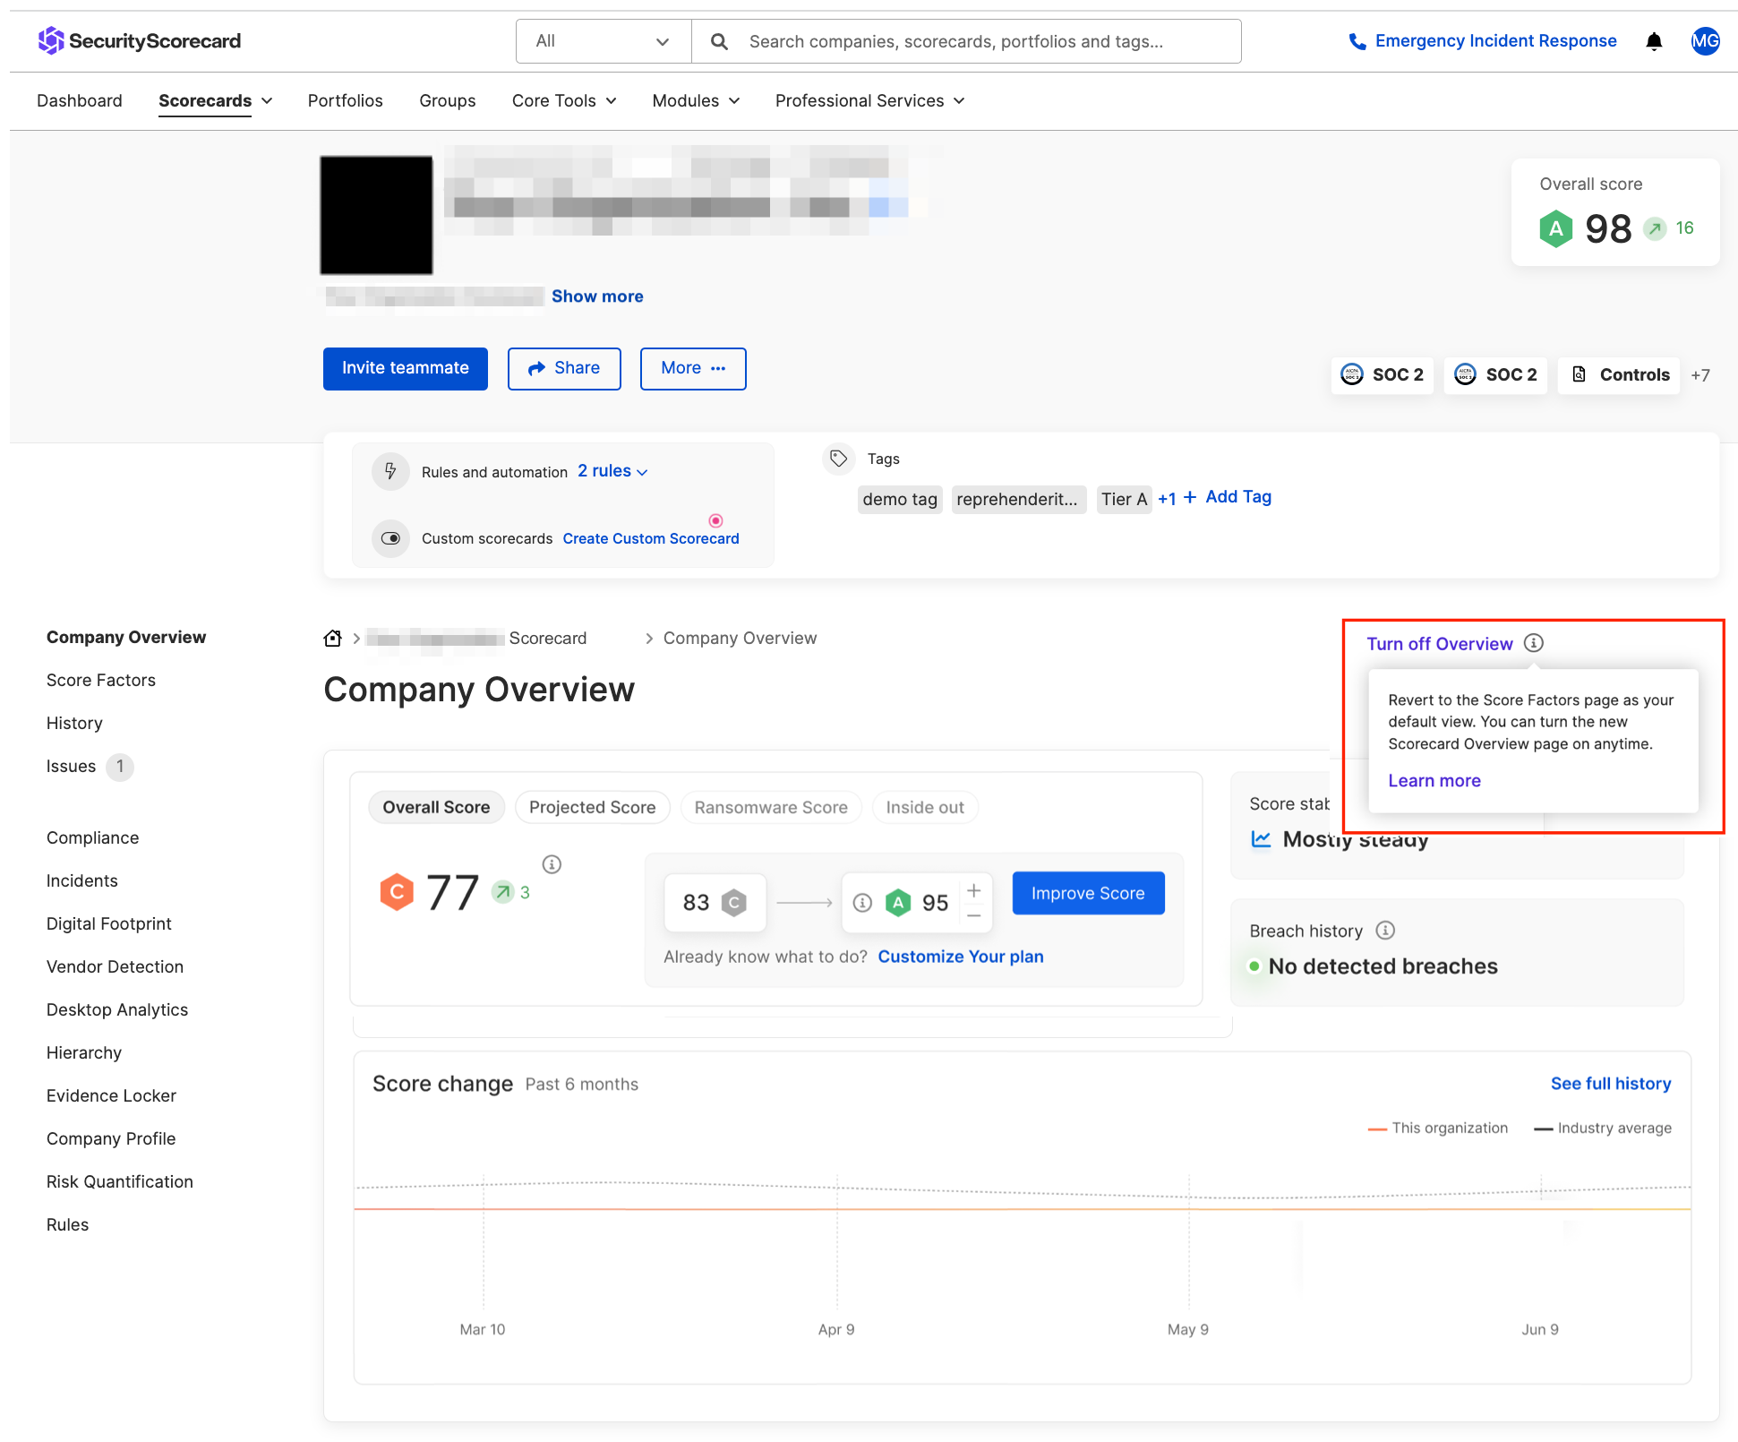1738x1442 pixels.
Task: Open the MG user avatar menu
Action: click(1705, 40)
